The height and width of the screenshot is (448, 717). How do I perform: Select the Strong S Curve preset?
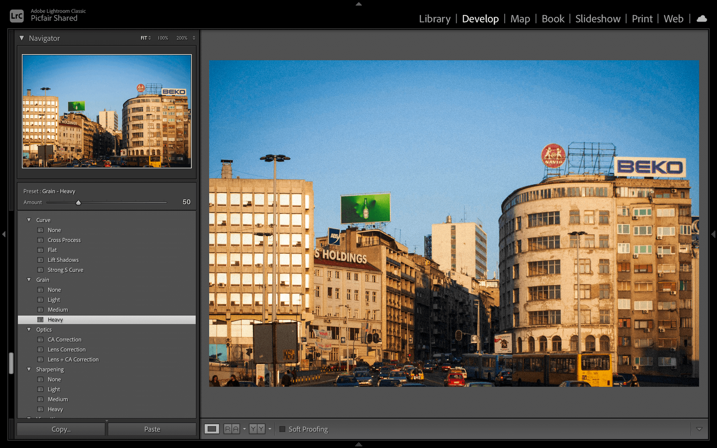click(x=65, y=270)
